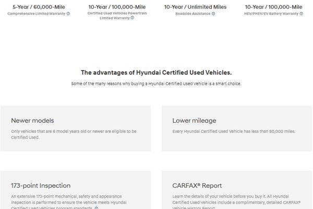Open HEV/PHEV/EV Battery Warranty info icon
This screenshot has height=209, width=313.
tap(301, 14)
